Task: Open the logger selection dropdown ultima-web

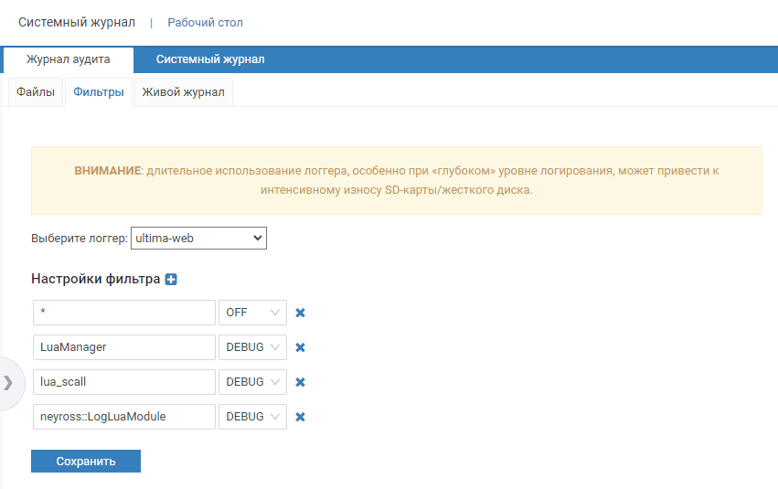Action: [198, 239]
